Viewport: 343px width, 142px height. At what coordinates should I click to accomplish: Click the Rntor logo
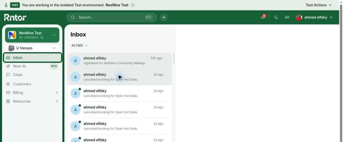tap(15, 17)
